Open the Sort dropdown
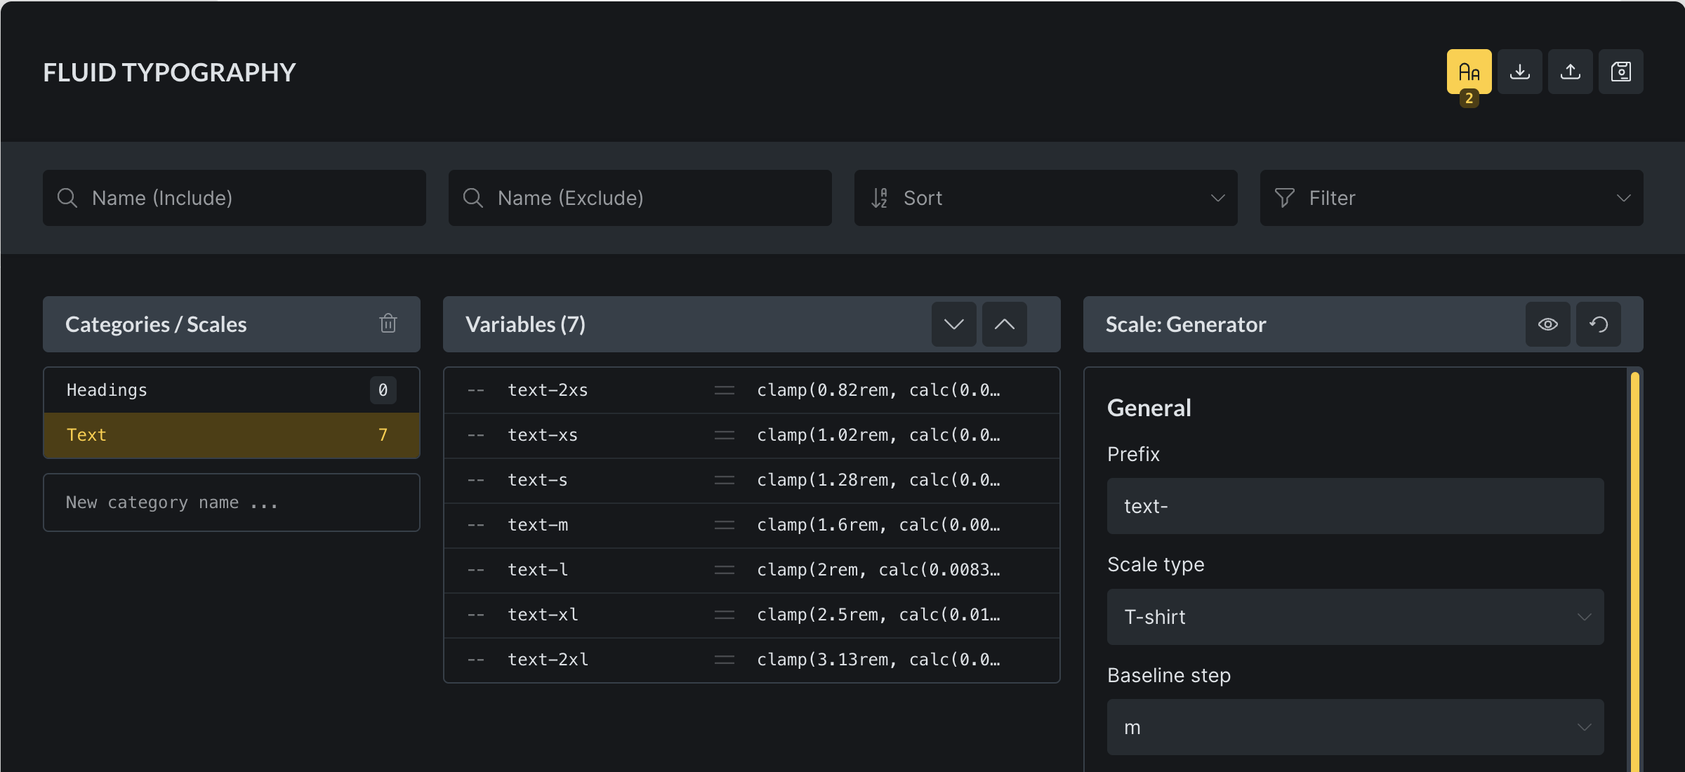 pos(1045,198)
